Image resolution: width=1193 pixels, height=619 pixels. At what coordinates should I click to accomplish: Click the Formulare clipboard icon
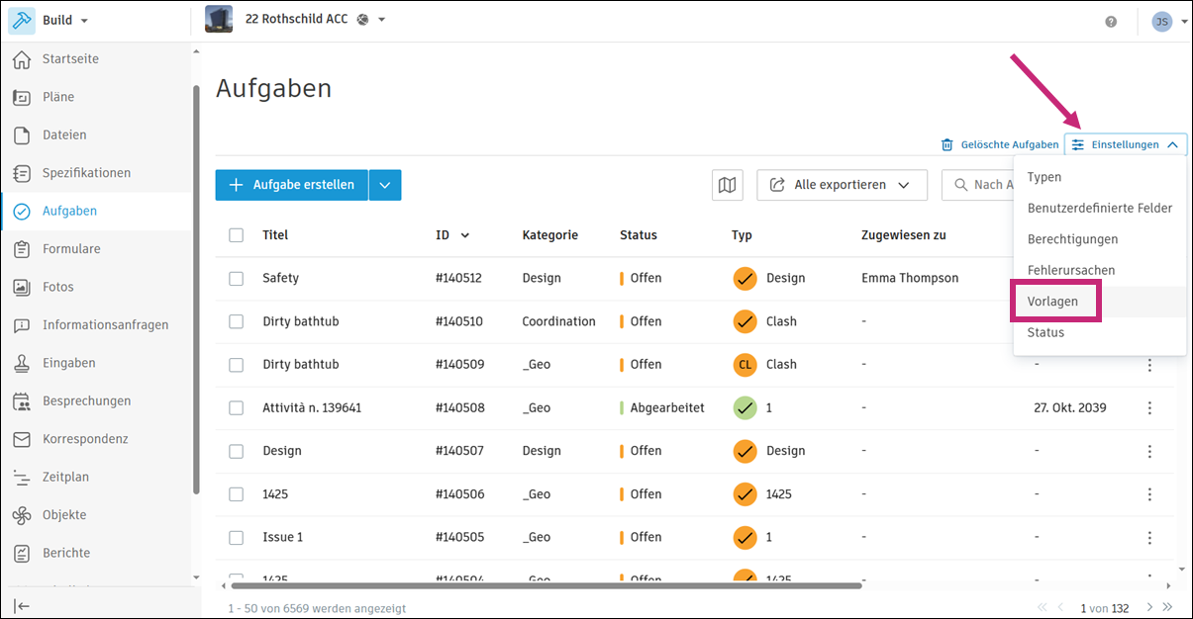22,249
